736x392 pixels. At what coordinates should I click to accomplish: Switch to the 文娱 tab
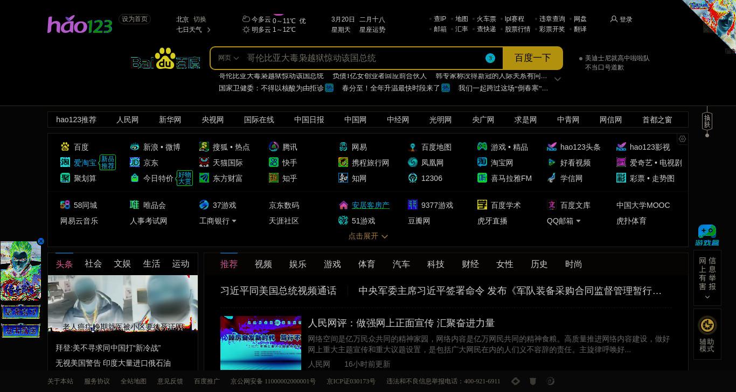point(122,264)
